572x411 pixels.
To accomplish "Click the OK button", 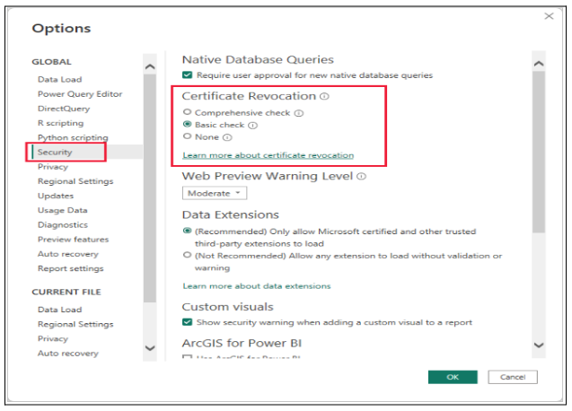I will (x=453, y=377).
